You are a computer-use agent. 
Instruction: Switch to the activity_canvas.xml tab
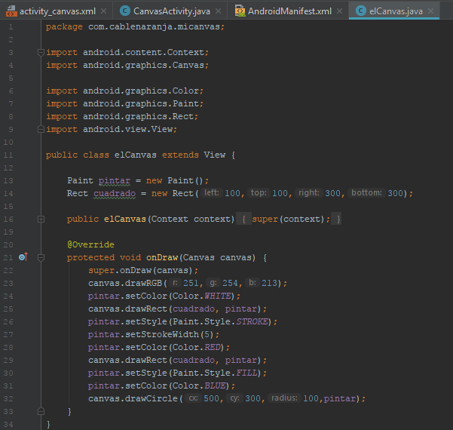tap(57, 11)
